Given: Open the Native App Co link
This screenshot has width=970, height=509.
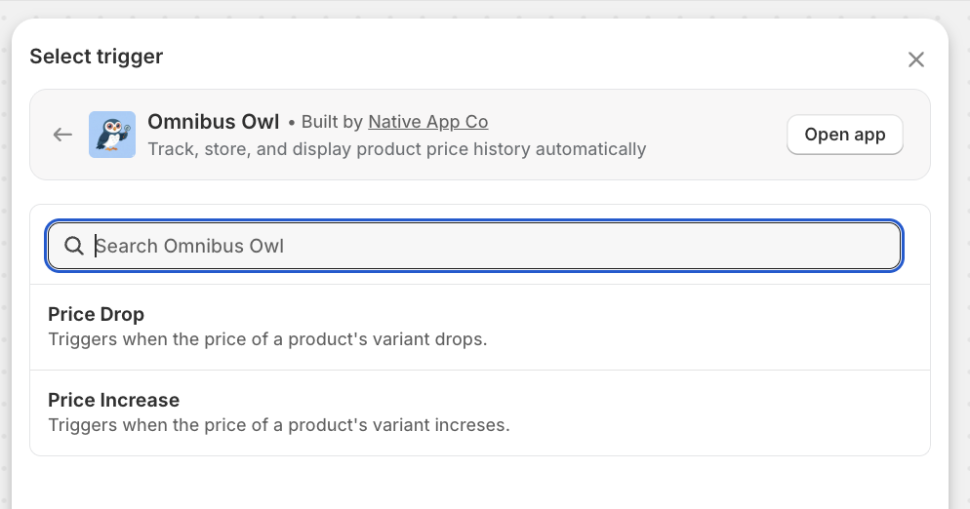Looking at the screenshot, I should [x=427, y=122].
